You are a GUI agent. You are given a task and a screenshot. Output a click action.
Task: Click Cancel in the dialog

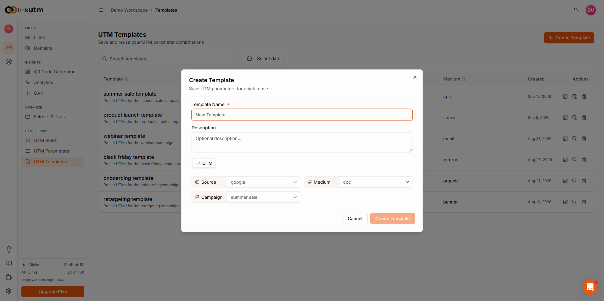[x=355, y=219]
